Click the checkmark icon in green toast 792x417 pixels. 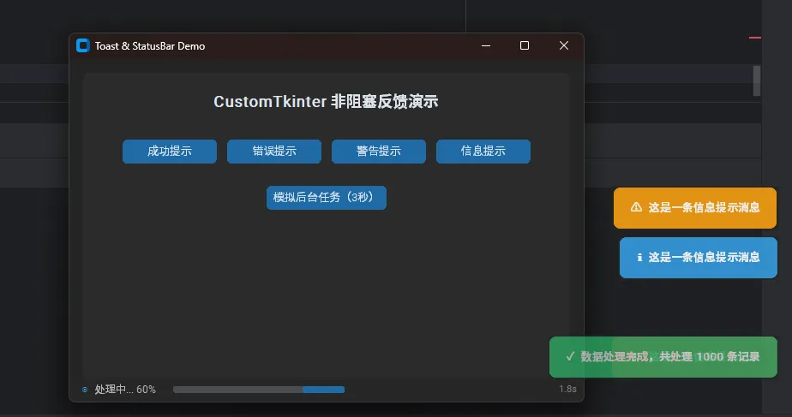[x=570, y=356]
